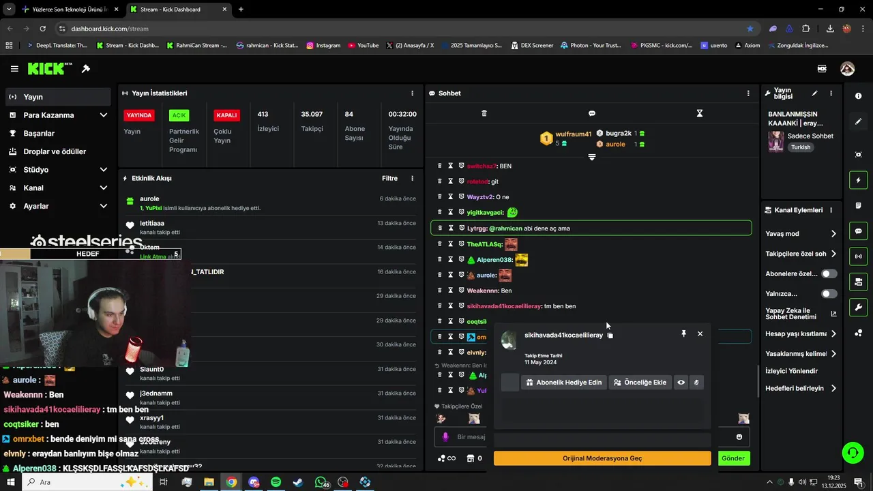Viewport: 873px width, 491px height.
Task: Open the Instagram bookmark
Action: (x=323, y=46)
